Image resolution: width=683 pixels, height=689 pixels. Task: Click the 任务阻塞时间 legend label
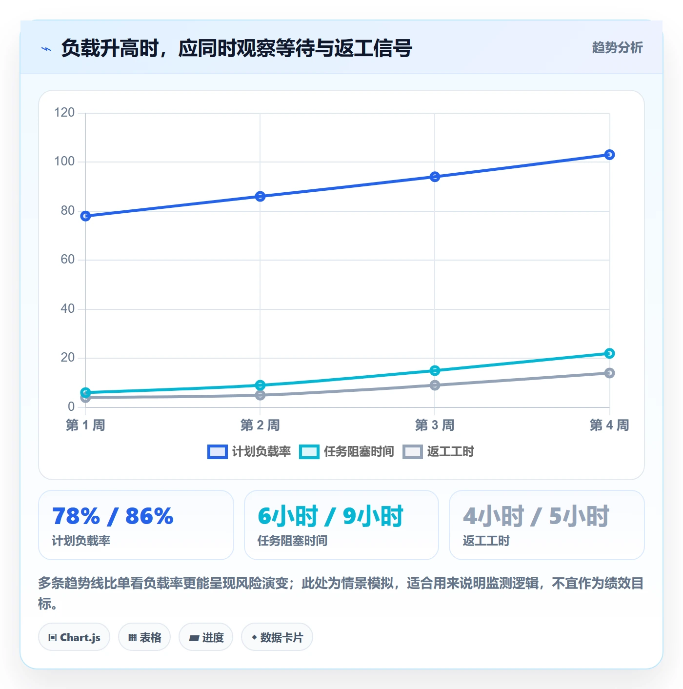359,452
